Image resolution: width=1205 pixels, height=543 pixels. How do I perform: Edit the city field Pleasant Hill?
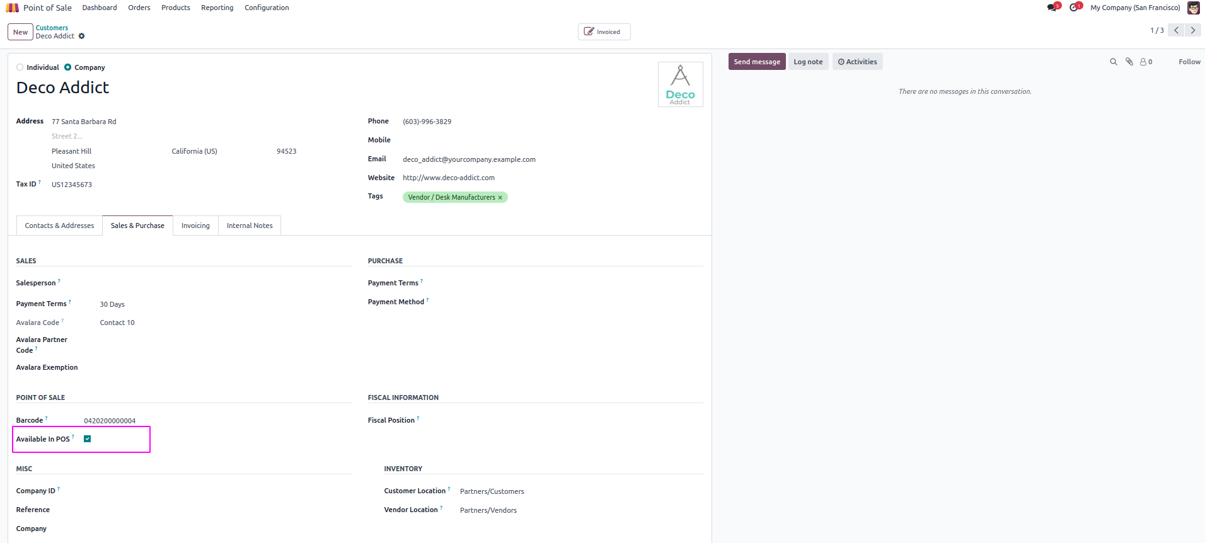(110, 151)
